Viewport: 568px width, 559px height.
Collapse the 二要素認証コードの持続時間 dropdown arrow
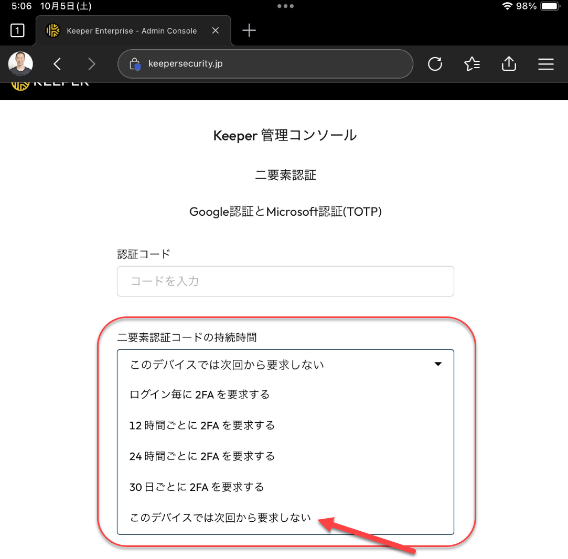pyautogui.click(x=438, y=364)
